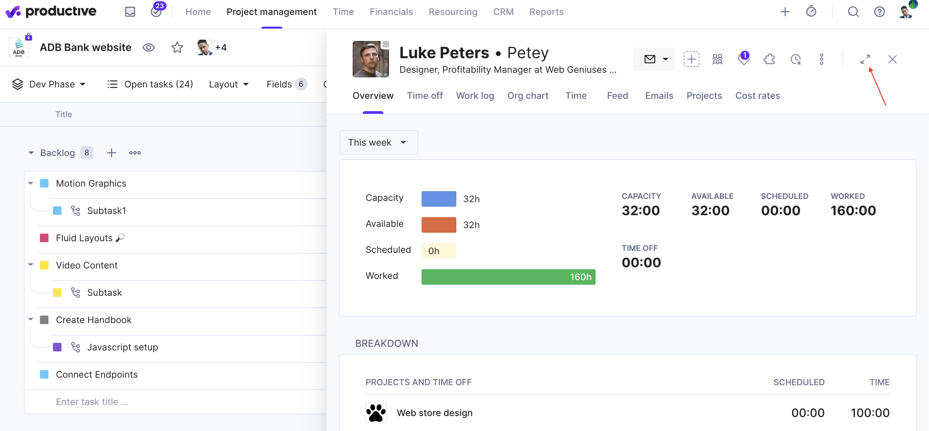Click Javascript setup purple status square
This screenshot has width=929, height=431.
tap(57, 347)
